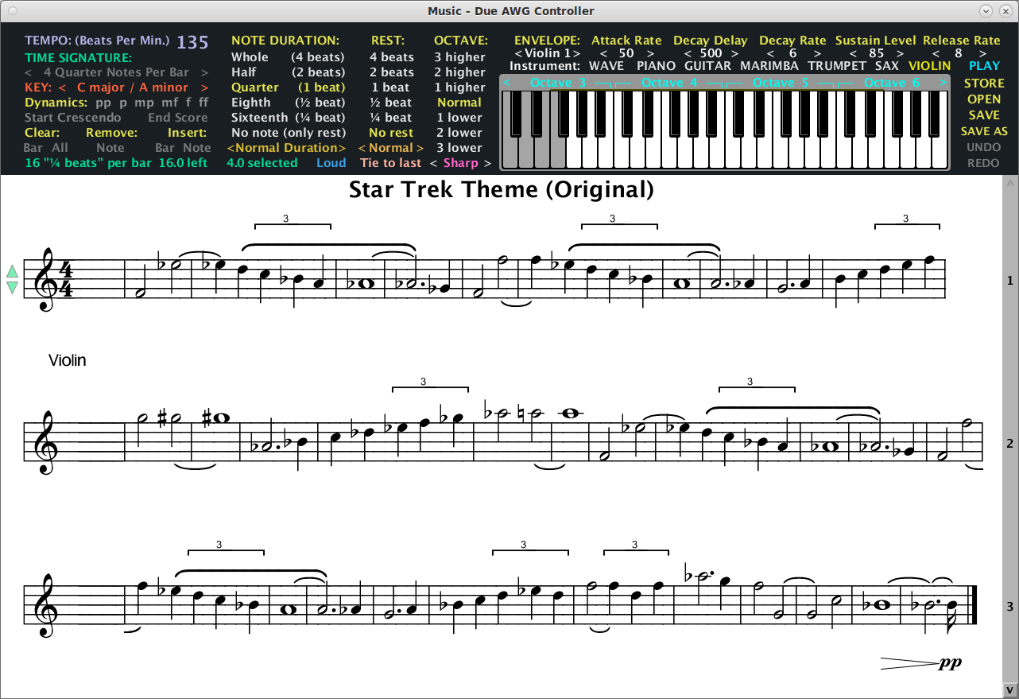Screen dimensions: 1019x699
Task: Select Half note duration
Action: tap(288, 72)
